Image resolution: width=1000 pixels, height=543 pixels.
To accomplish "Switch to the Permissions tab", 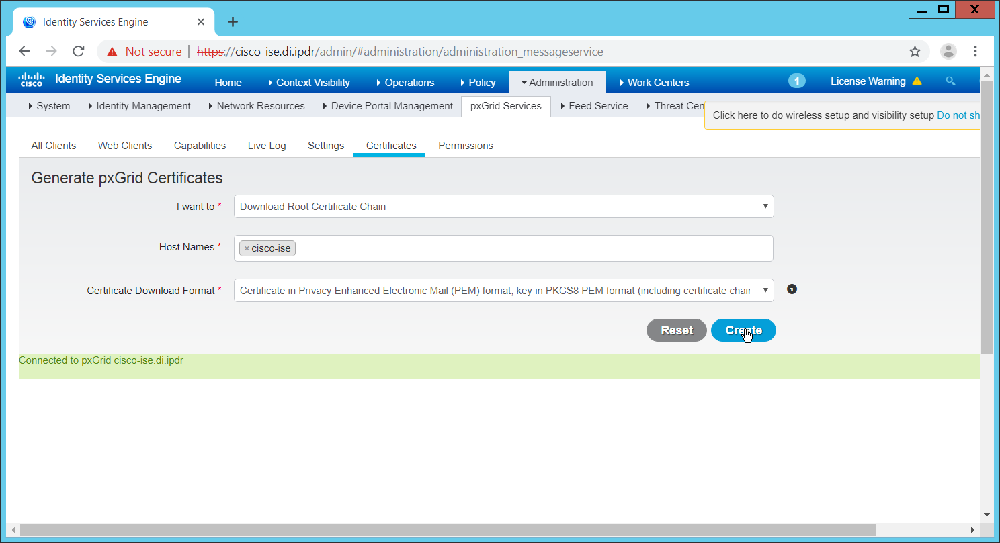I will (x=465, y=146).
